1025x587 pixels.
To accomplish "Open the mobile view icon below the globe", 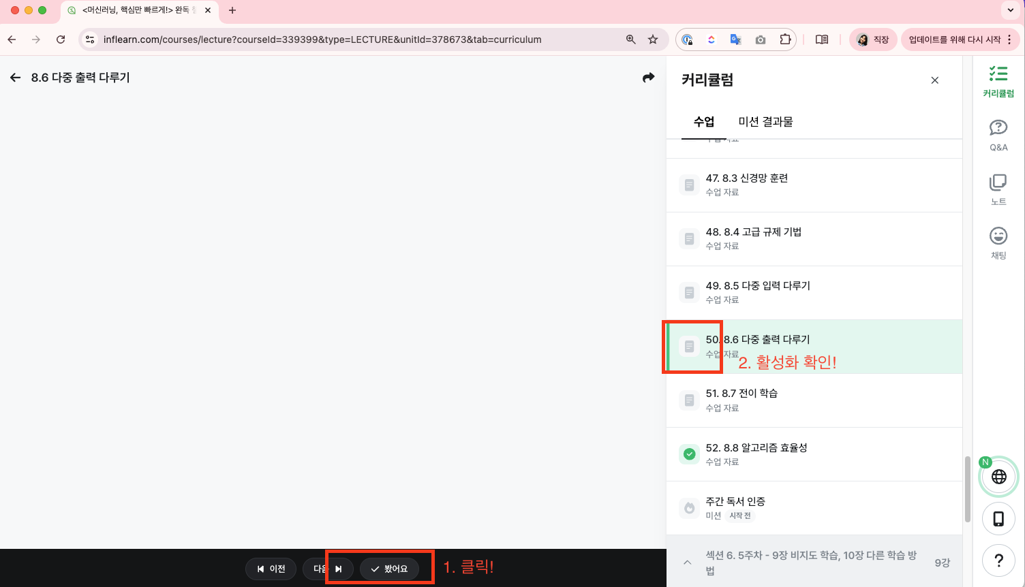I will click(x=998, y=518).
